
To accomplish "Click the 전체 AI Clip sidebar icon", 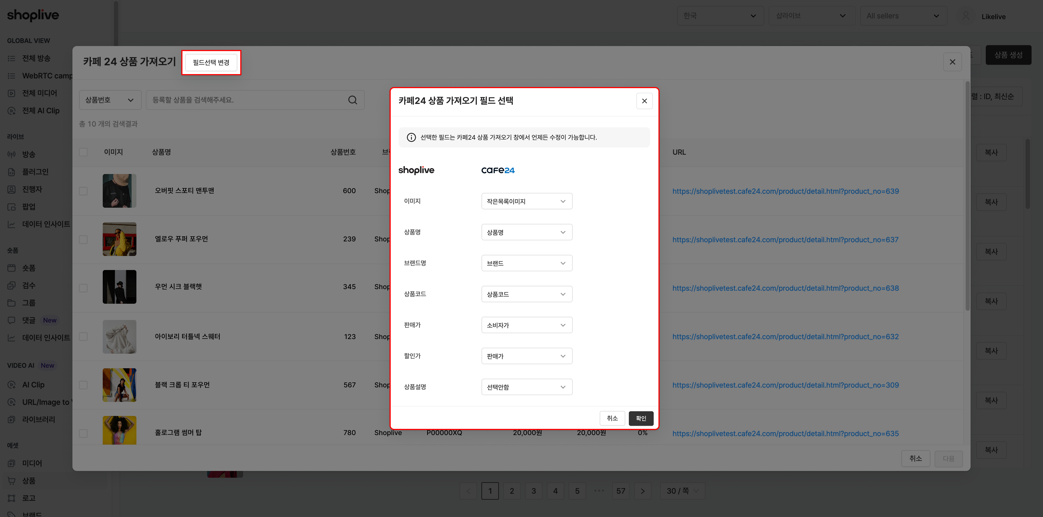I will (11, 111).
